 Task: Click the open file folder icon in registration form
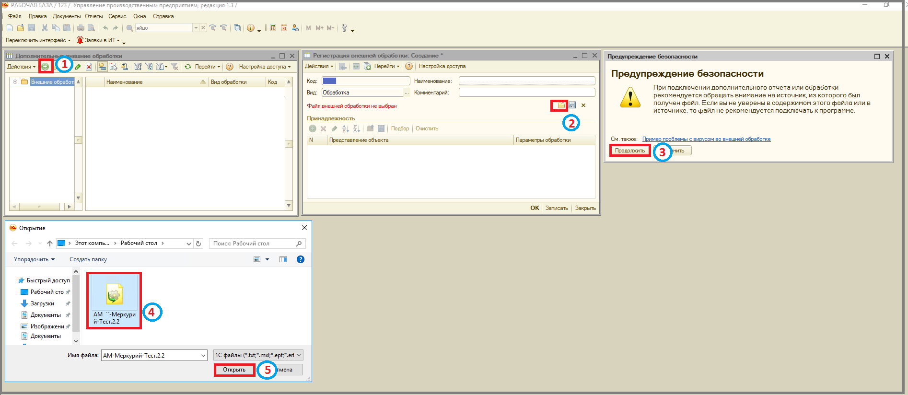[561, 105]
